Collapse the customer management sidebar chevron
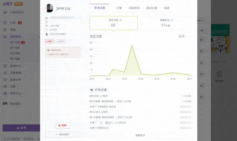The width and height of the screenshot is (237, 141). [x=39, y=36]
